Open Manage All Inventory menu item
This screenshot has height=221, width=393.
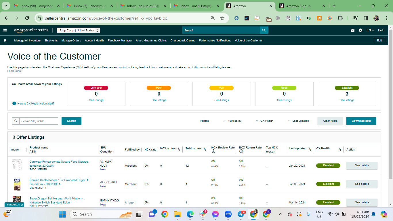[x=27, y=41]
